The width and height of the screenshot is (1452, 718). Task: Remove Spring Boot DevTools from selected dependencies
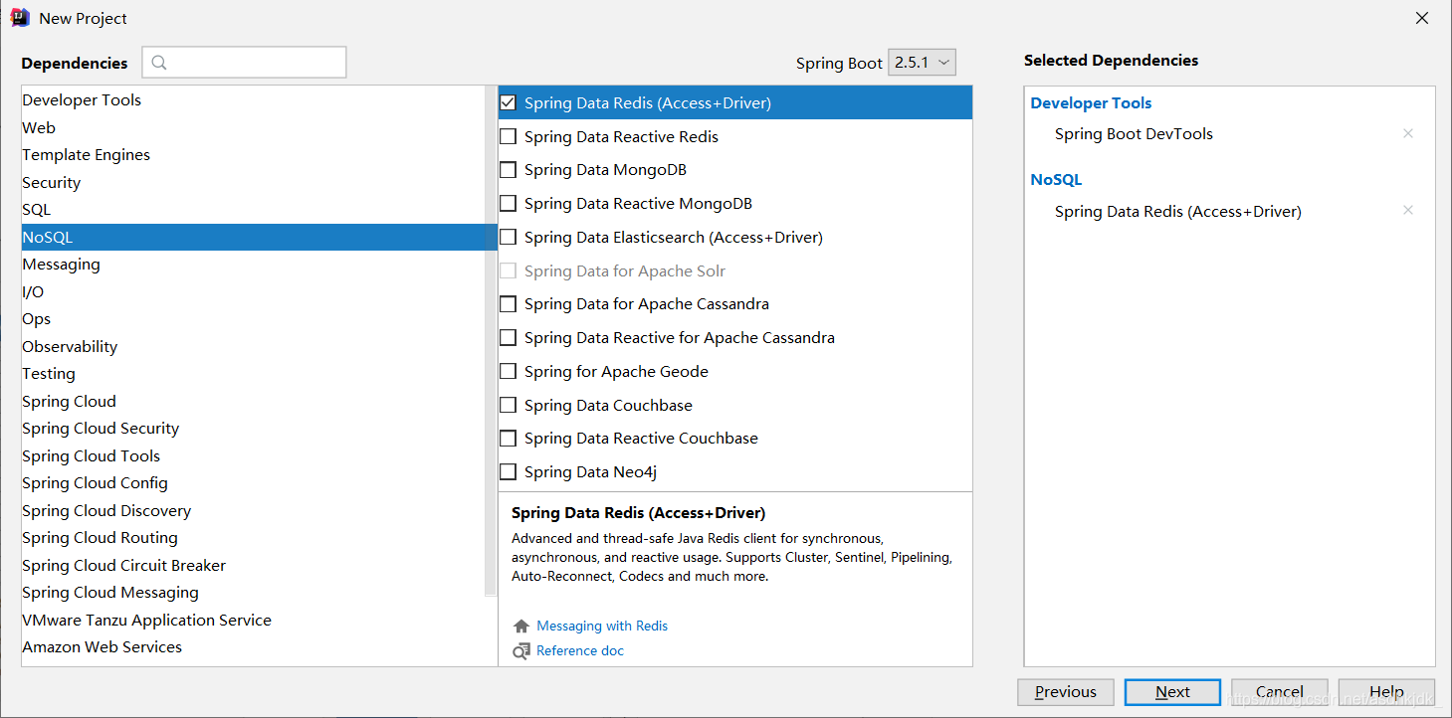[1407, 133]
